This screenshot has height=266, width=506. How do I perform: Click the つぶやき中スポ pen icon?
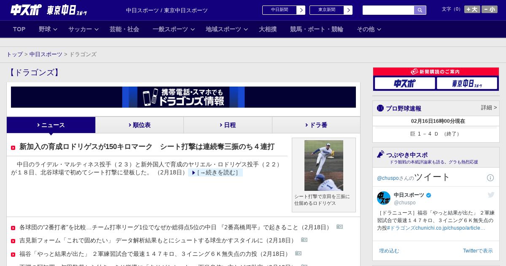click(381, 155)
